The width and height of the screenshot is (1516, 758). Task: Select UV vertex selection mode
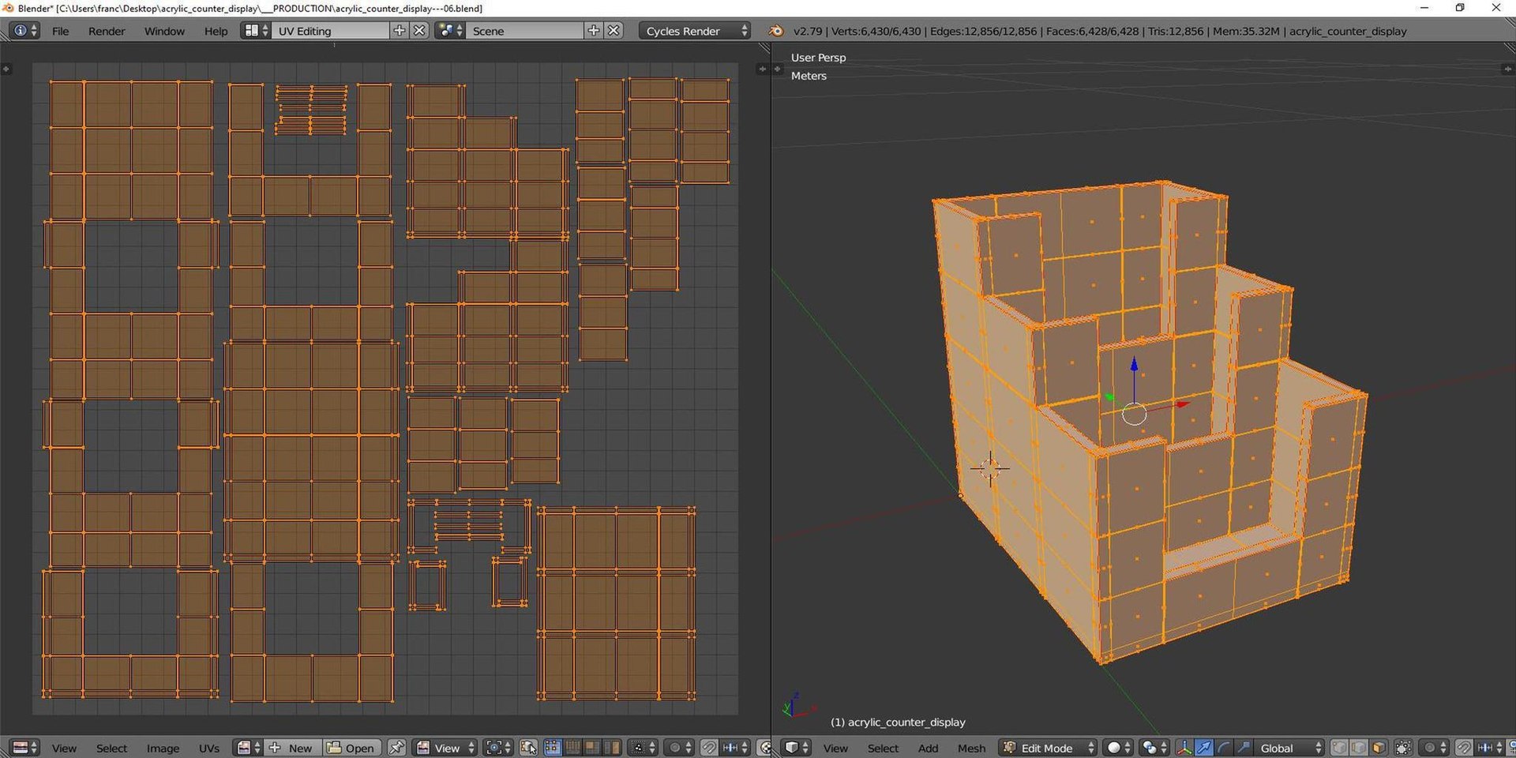553,748
